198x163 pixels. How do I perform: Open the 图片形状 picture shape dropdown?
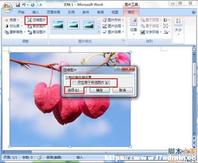113,20
